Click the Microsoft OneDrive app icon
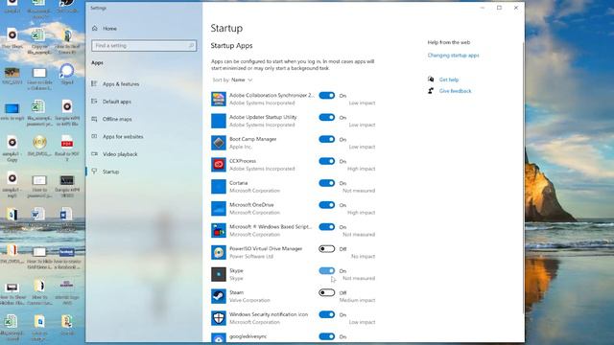 219,209
